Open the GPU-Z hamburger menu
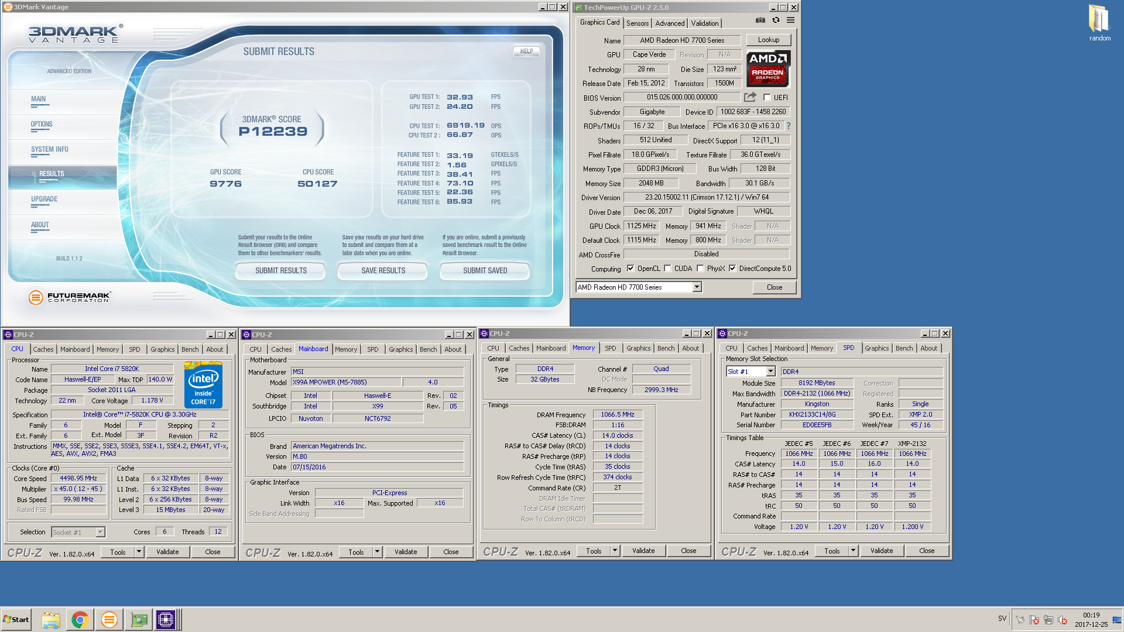 (x=790, y=20)
